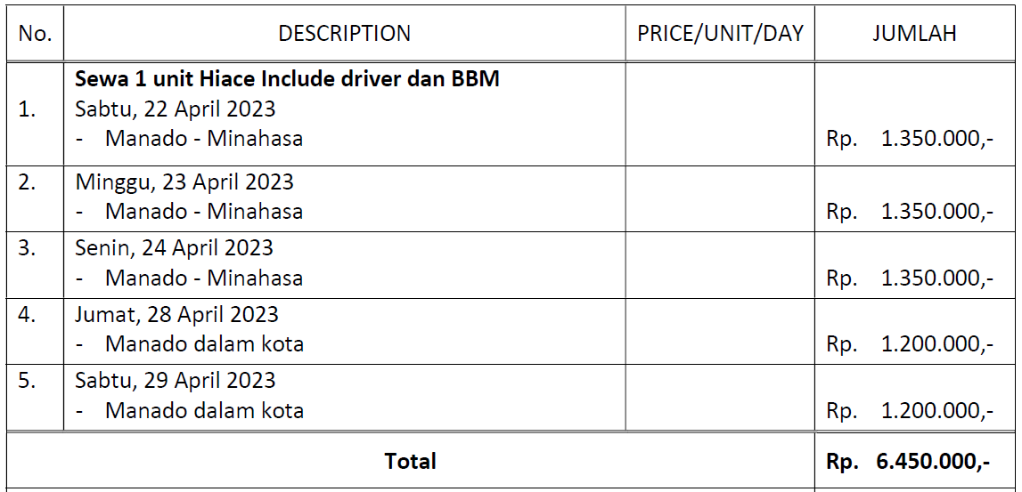The width and height of the screenshot is (1022, 492).
Task: Select the JUMLAH header cell
Action: (914, 34)
